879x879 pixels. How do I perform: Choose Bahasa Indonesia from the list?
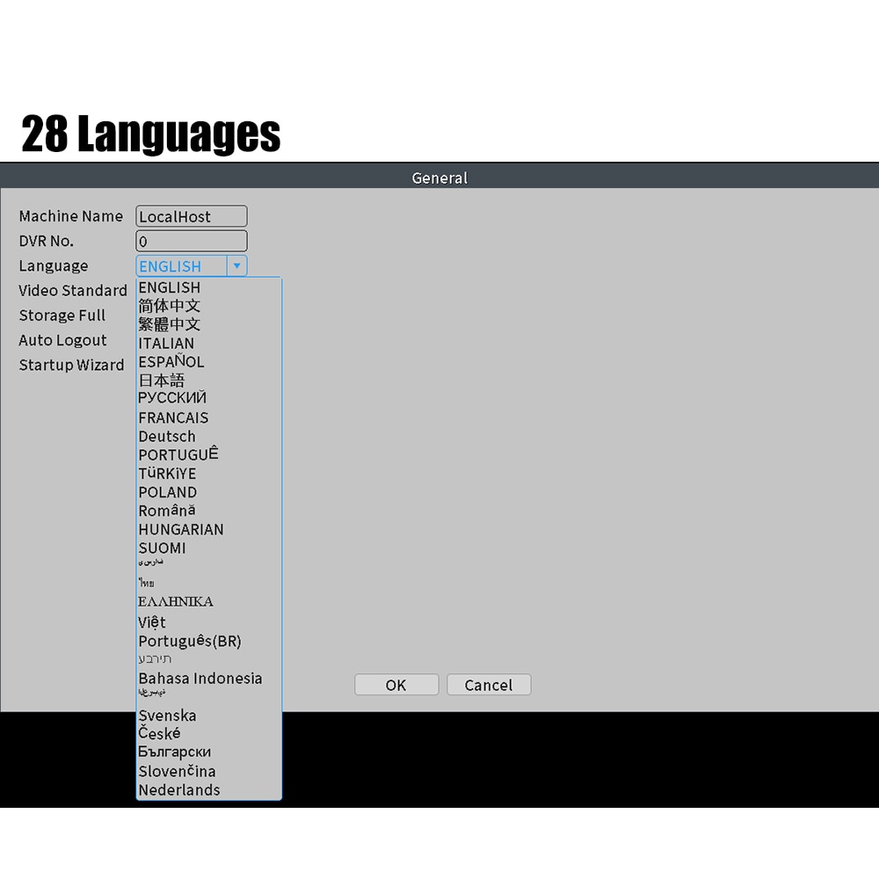[x=208, y=679]
